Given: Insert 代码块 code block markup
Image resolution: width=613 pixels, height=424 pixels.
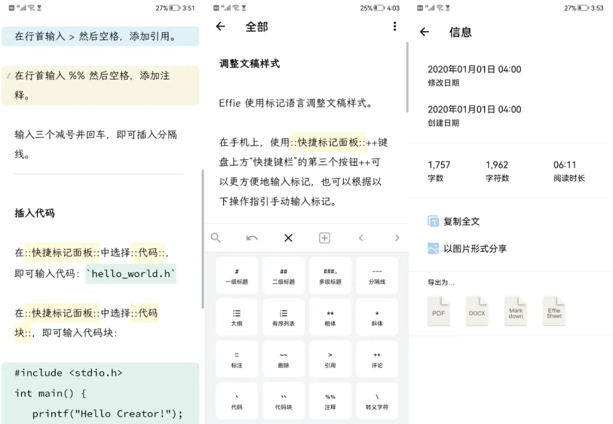Looking at the screenshot, I should (x=283, y=401).
